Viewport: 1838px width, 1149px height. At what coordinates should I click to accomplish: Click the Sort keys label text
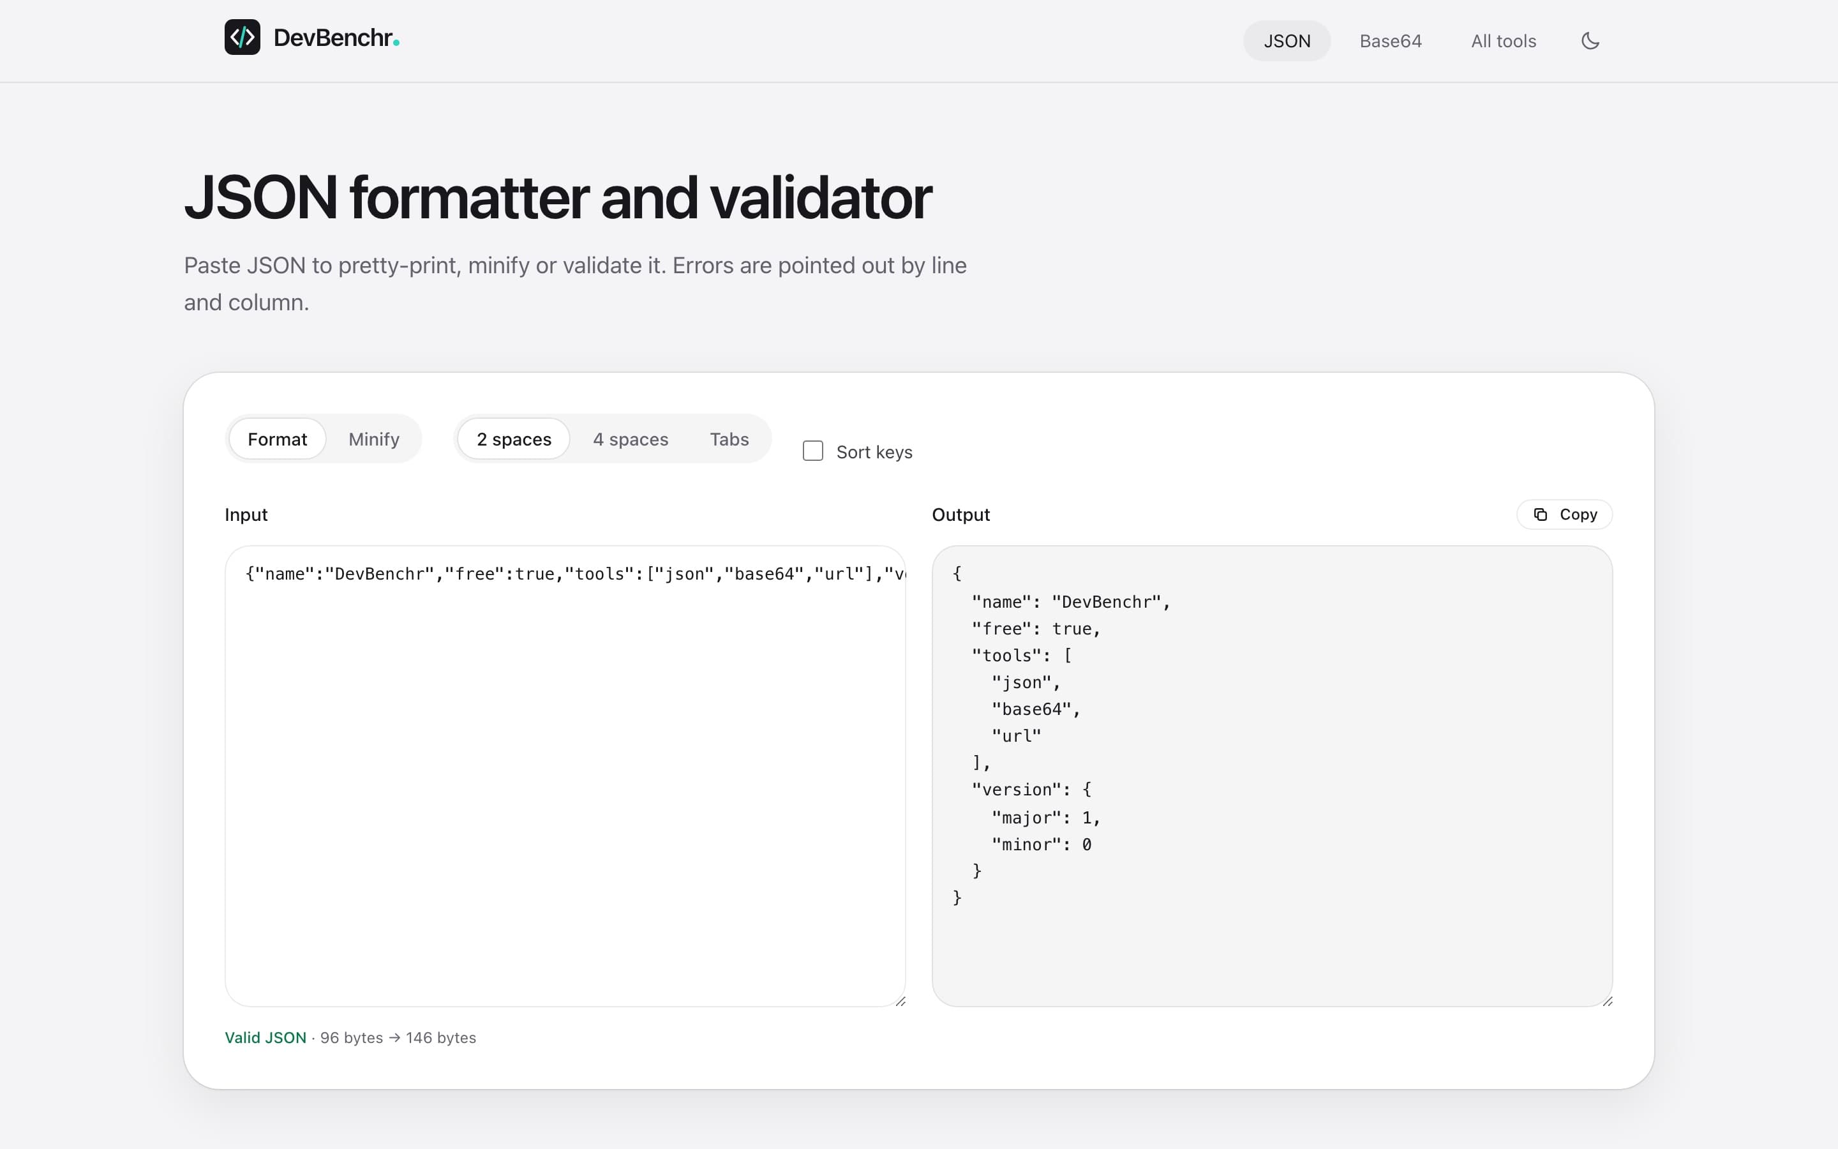point(874,452)
